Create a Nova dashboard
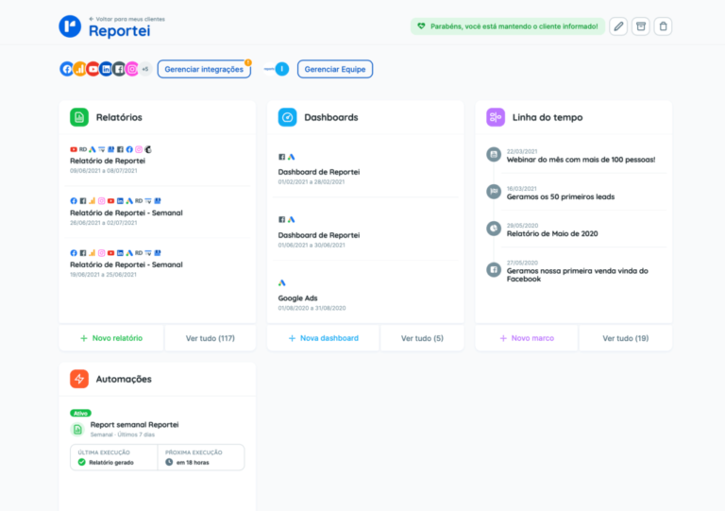Viewport: 725px width, 511px height. (x=323, y=338)
